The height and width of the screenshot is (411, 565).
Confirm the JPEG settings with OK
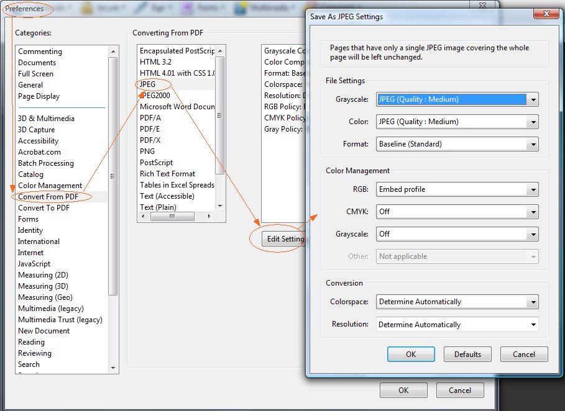[x=411, y=354]
